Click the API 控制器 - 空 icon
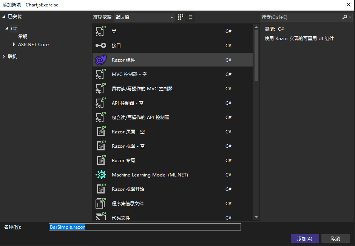The image size is (355, 246). click(x=101, y=103)
